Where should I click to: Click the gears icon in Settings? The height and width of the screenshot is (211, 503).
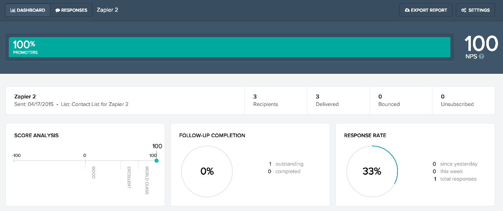click(464, 10)
